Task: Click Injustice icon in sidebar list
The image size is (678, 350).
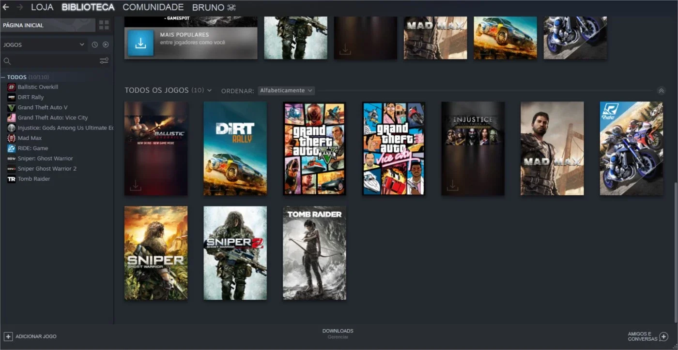Action: tap(11, 128)
